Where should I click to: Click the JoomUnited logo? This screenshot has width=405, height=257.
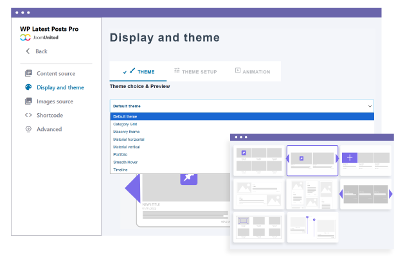(39, 37)
